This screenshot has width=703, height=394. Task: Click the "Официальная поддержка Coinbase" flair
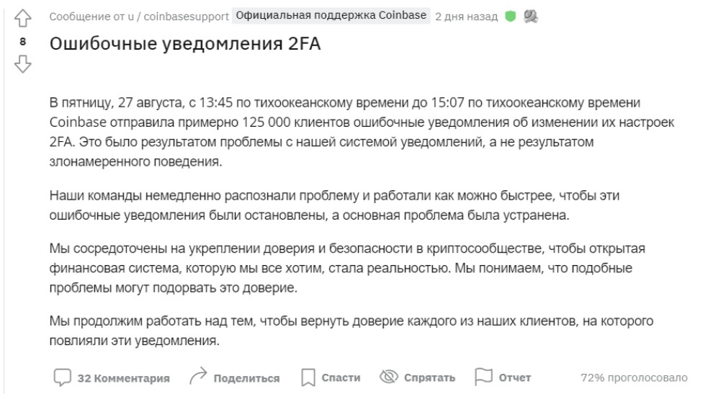point(331,17)
